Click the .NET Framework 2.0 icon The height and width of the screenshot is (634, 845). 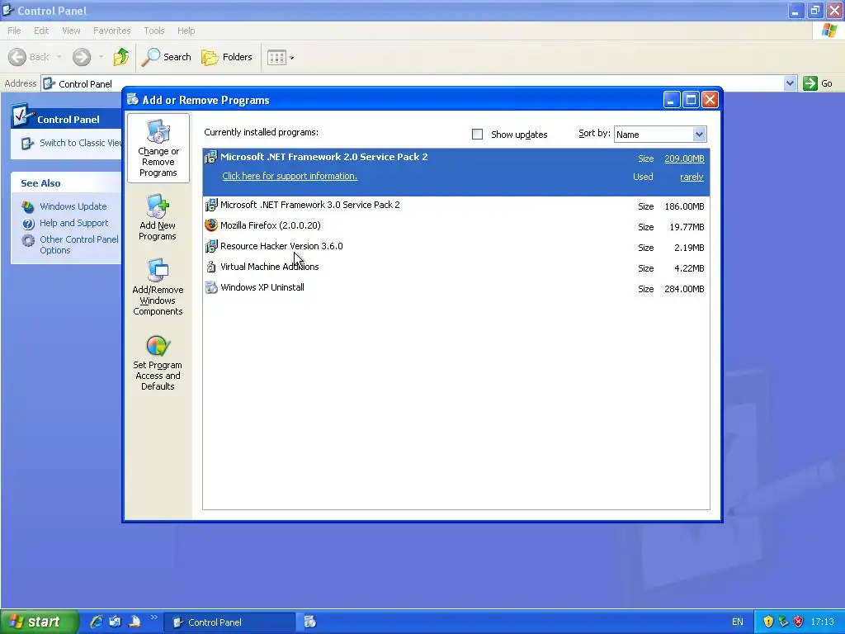(x=211, y=157)
